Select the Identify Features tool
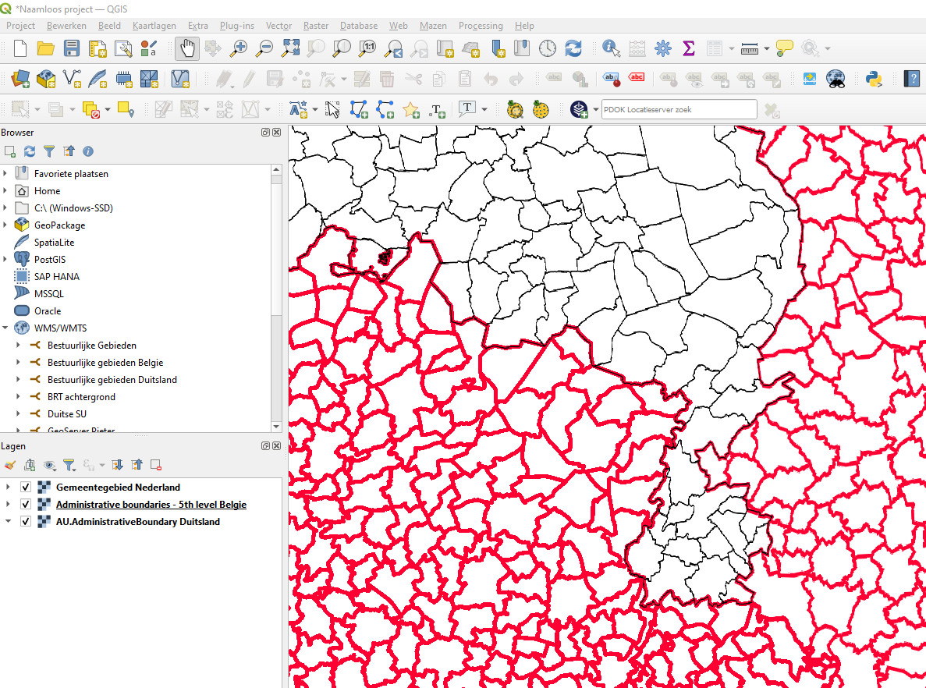Image resolution: width=926 pixels, height=688 pixels. (x=612, y=48)
